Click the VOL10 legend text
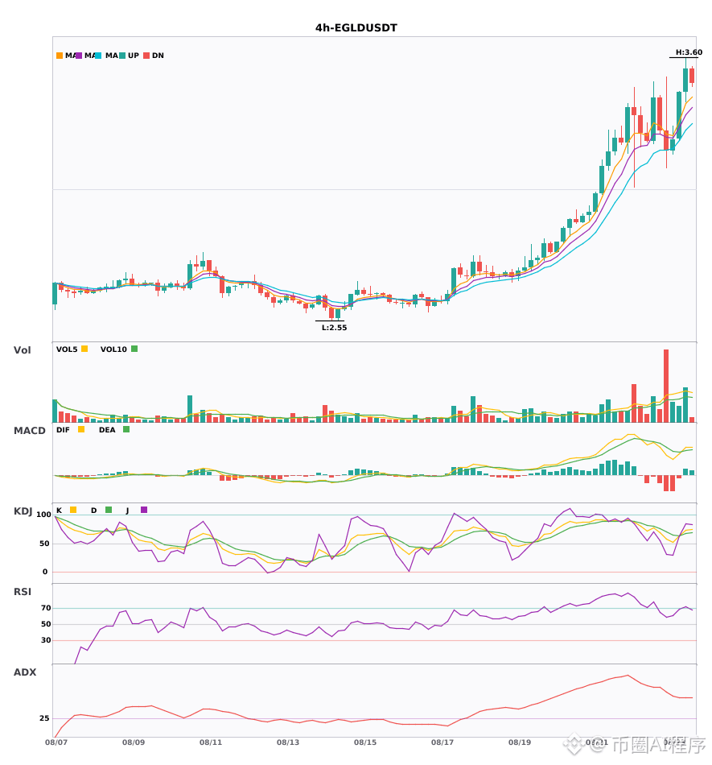 113,349
